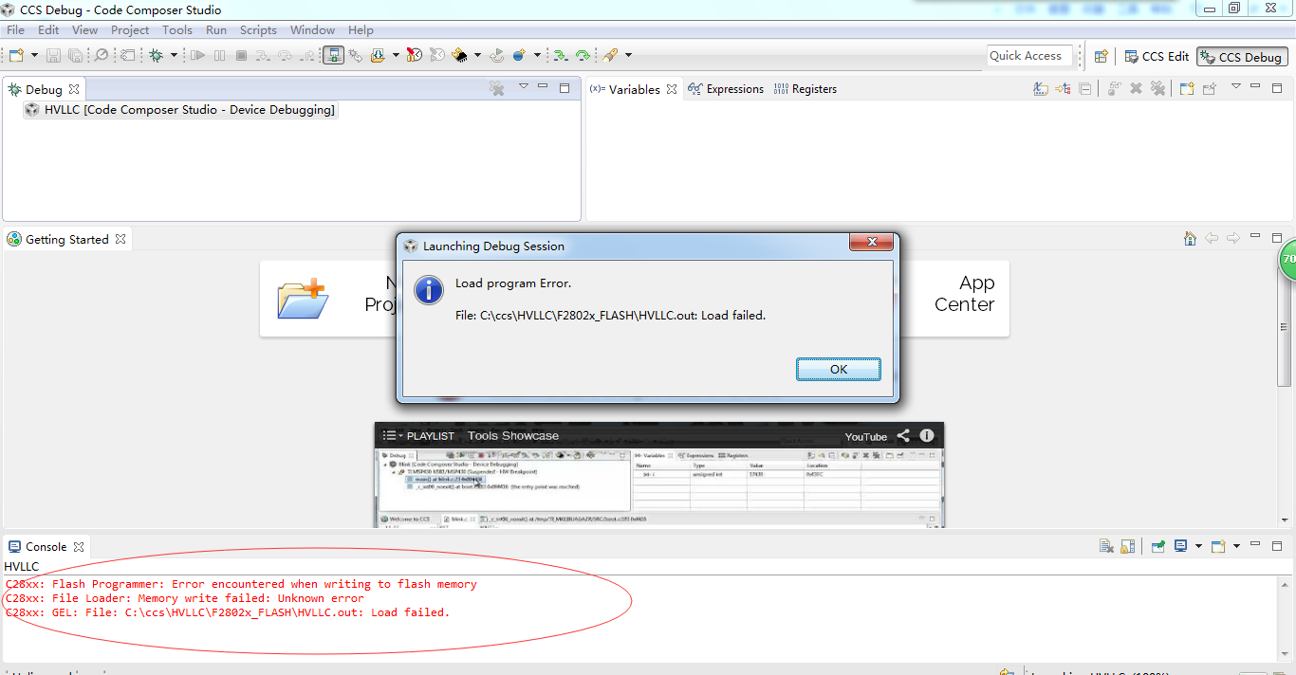The width and height of the screenshot is (1296, 675).
Task: Open the File menu
Action: point(15,29)
